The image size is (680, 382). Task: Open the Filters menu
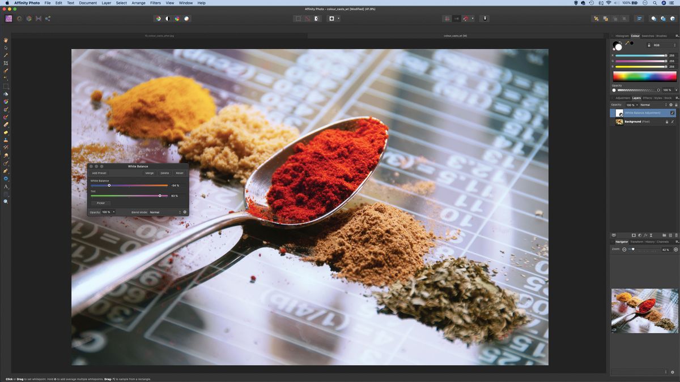(155, 3)
